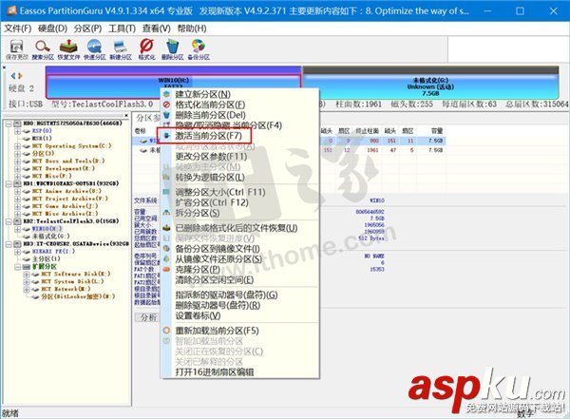Select Game Archive(J:) tree item
Screen dimensions: 570x419
pyautogui.click(x=65, y=206)
